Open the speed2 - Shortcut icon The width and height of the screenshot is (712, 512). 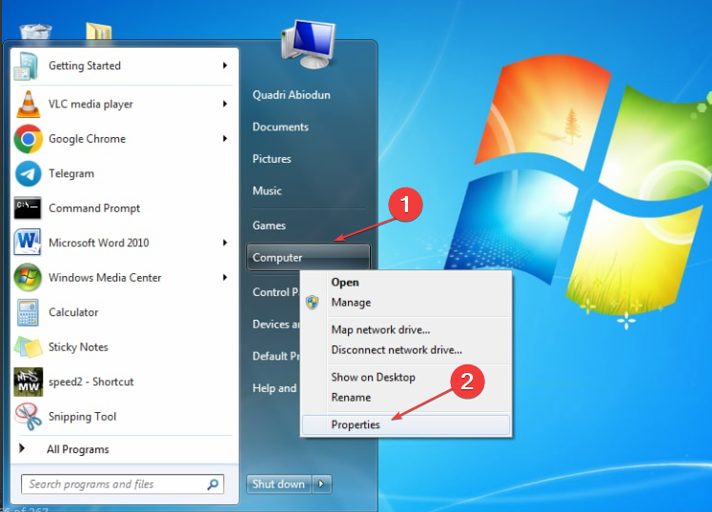(x=29, y=382)
